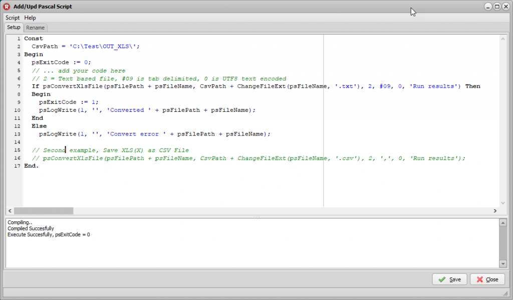Click the editor vertical scroll down arrow
This screenshot has width=513, height=300.
(503, 203)
